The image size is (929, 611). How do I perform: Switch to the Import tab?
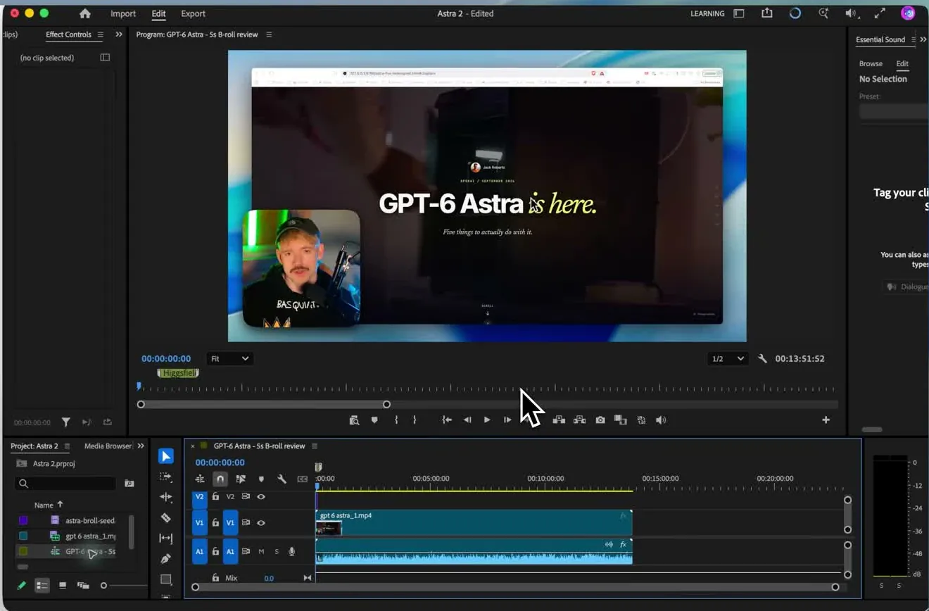coord(123,13)
